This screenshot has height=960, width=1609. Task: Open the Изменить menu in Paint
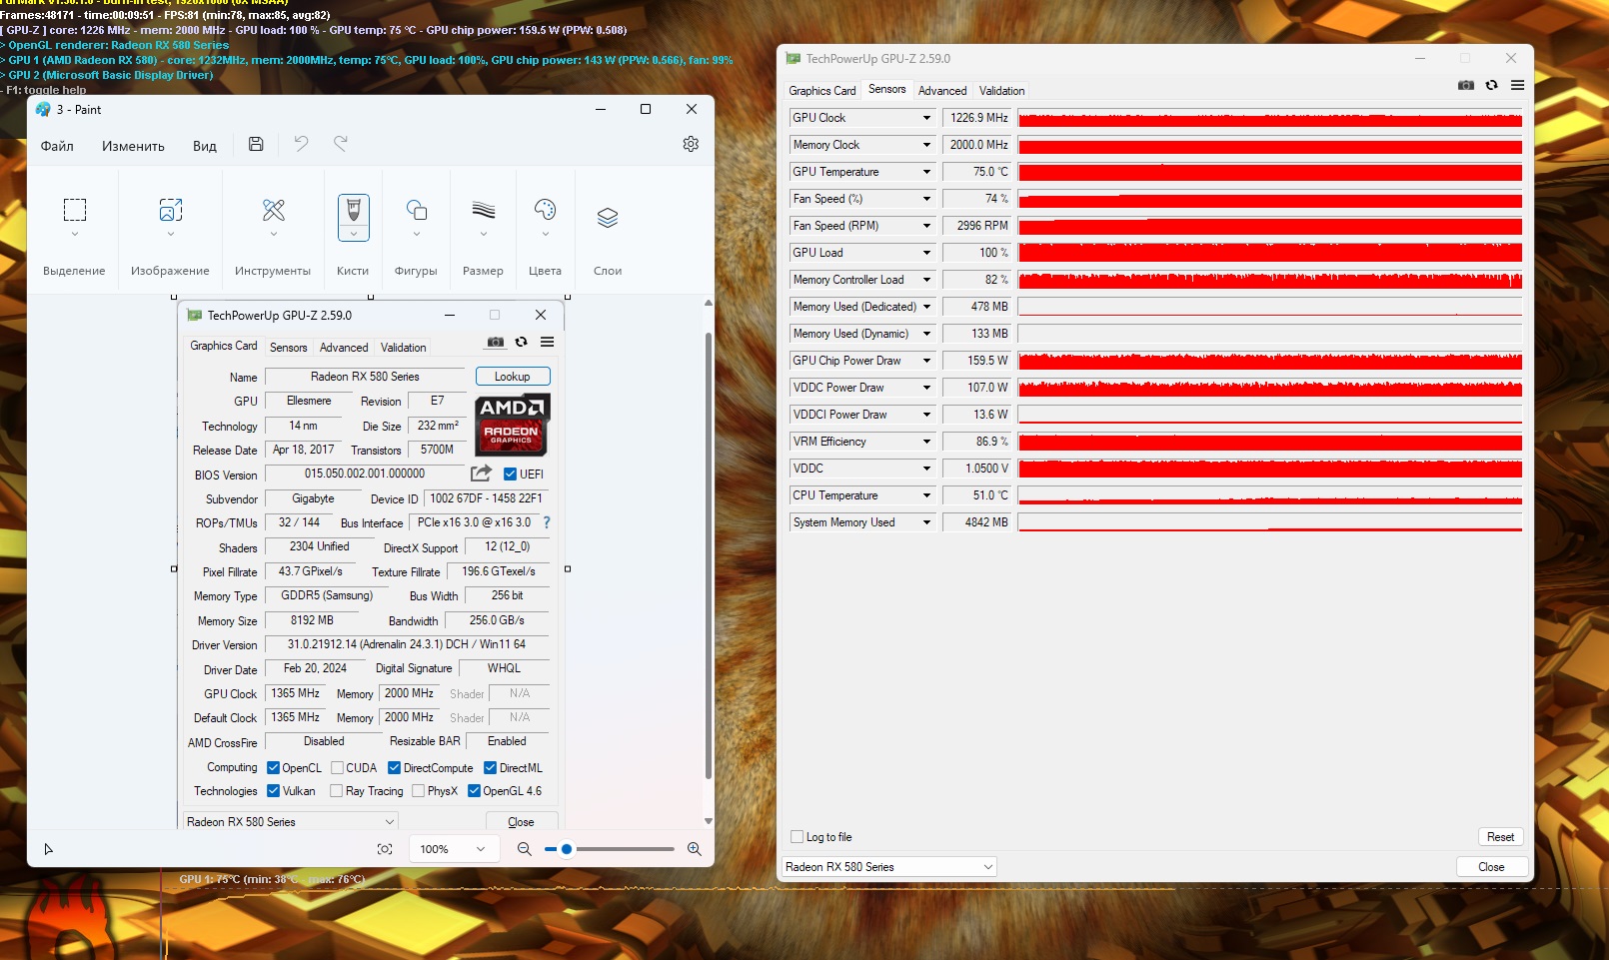133,146
